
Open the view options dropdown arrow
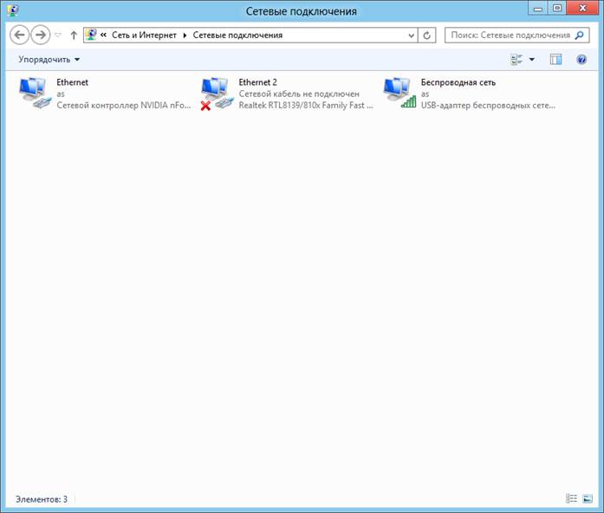click(532, 59)
